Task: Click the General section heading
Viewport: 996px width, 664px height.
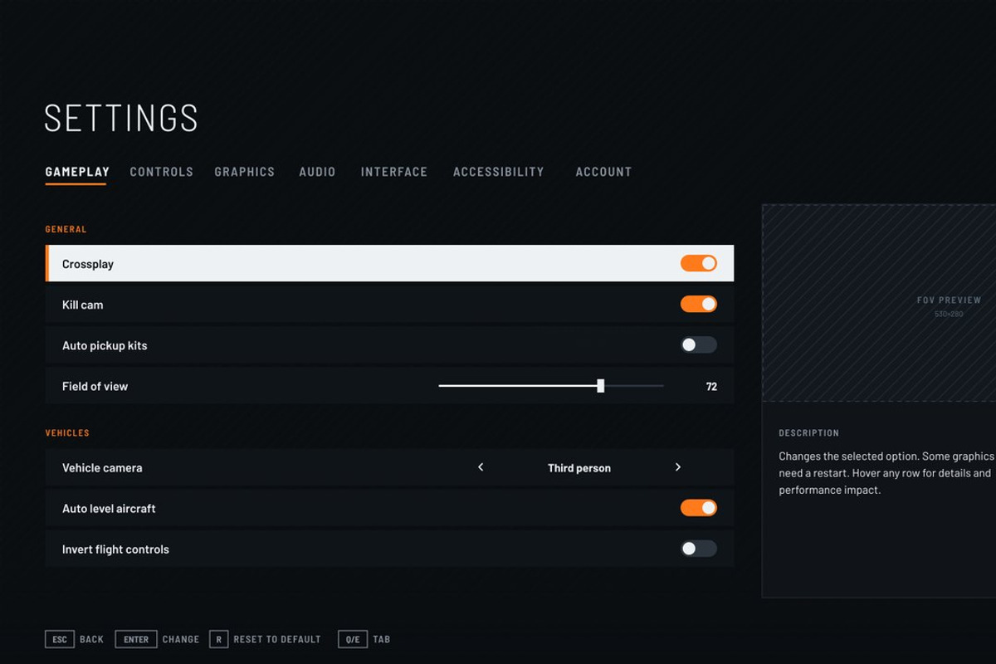Action: coord(66,229)
